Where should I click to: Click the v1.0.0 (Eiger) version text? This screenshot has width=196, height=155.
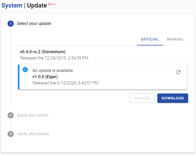[45, 77]
